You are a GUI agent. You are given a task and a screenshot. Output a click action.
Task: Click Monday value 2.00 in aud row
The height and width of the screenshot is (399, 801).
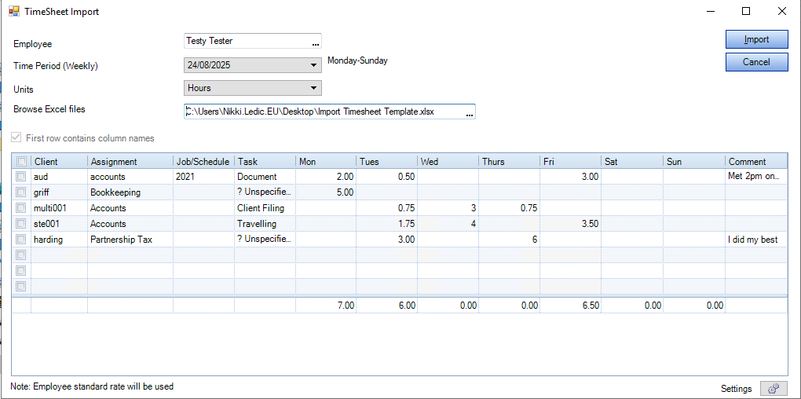pyautogui.click(x=326, y=176)
